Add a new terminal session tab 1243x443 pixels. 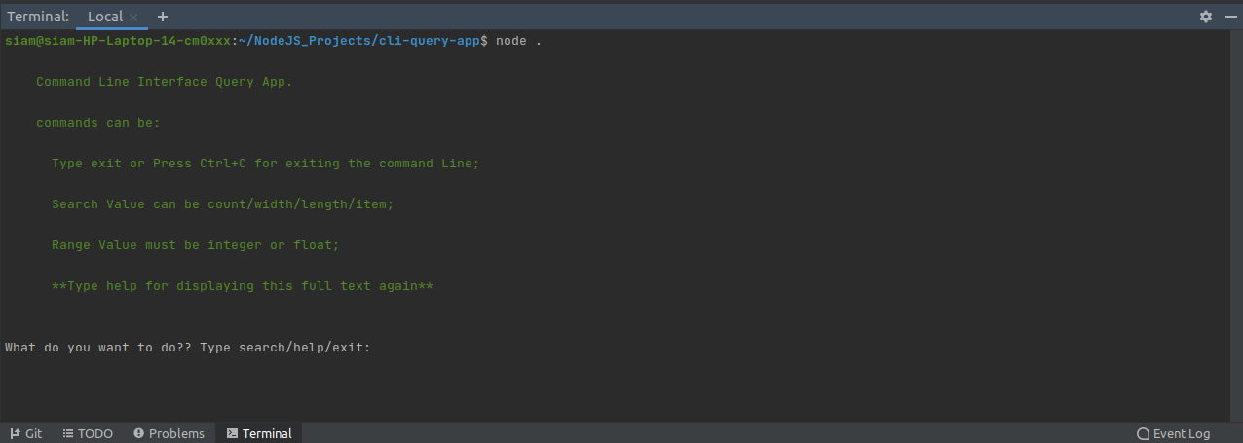tap(163, 17)
